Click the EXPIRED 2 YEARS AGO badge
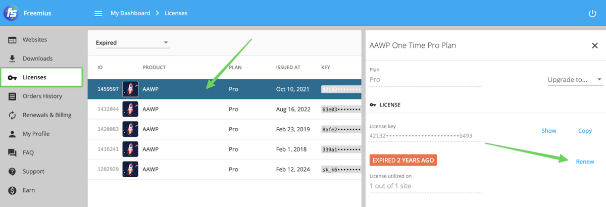606x207 pixels. click(x=403, y=160)
